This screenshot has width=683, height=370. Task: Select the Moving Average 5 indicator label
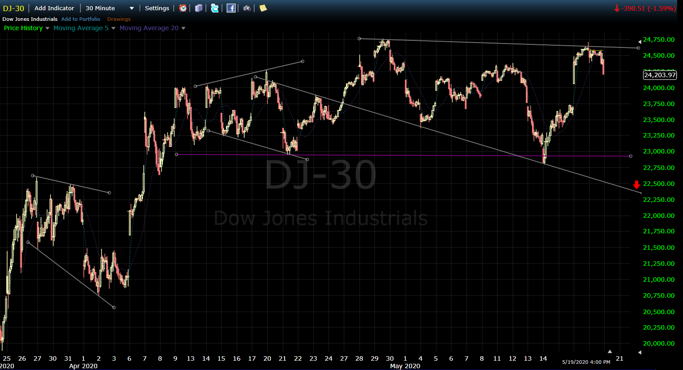[81, 28]
